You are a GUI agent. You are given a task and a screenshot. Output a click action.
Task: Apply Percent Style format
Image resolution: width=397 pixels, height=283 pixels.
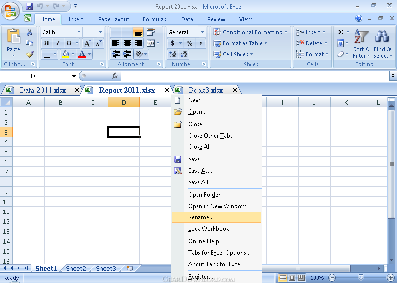tap(189, 43)
